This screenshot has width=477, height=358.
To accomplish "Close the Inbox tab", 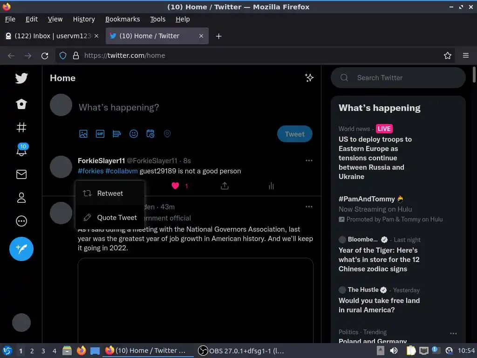I will [96, 36].
